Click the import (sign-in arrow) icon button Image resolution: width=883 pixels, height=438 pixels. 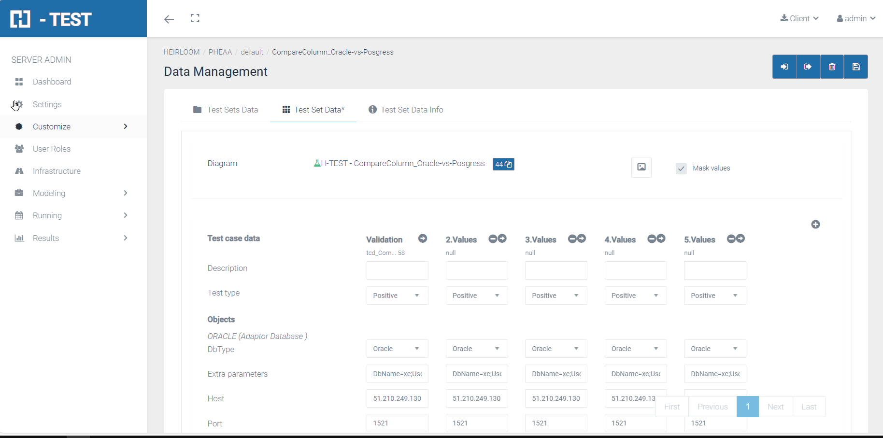point(784,67)
